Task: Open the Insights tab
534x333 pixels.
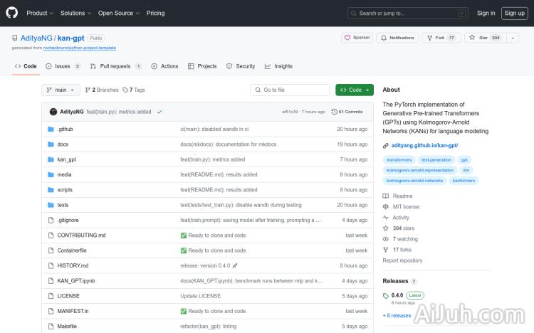Action: [278, 66]
